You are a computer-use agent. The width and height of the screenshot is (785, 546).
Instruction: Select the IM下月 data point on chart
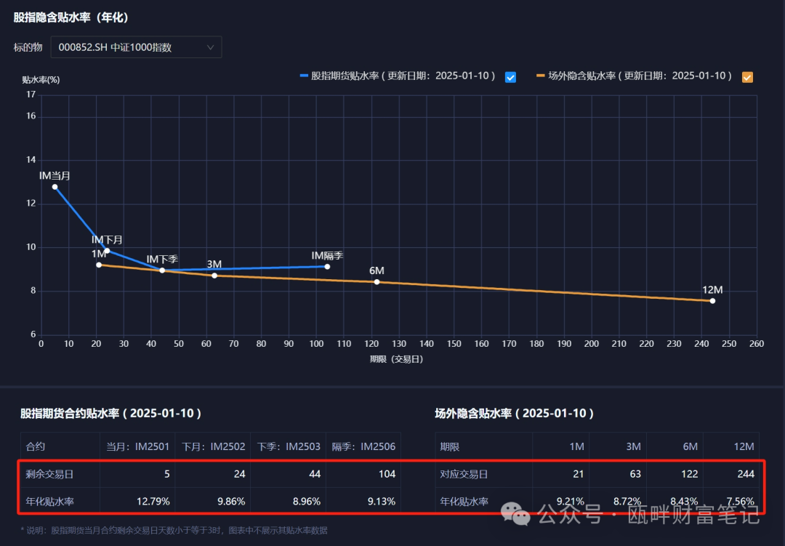coord(107,251)
